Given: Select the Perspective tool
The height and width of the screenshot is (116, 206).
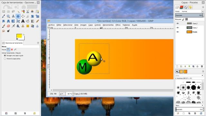Looking at the screenshot, I should click(8, 21).
